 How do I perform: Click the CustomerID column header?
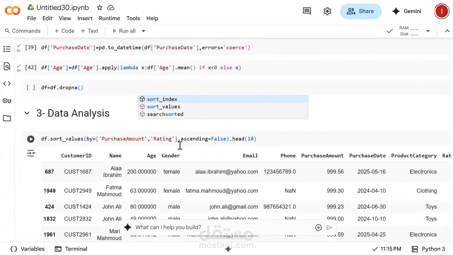pyautogui.click(x=76, y=156)
